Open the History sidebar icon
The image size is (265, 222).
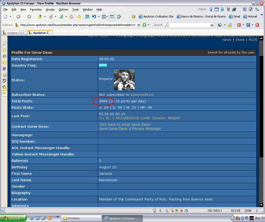(x=4, y=56)
